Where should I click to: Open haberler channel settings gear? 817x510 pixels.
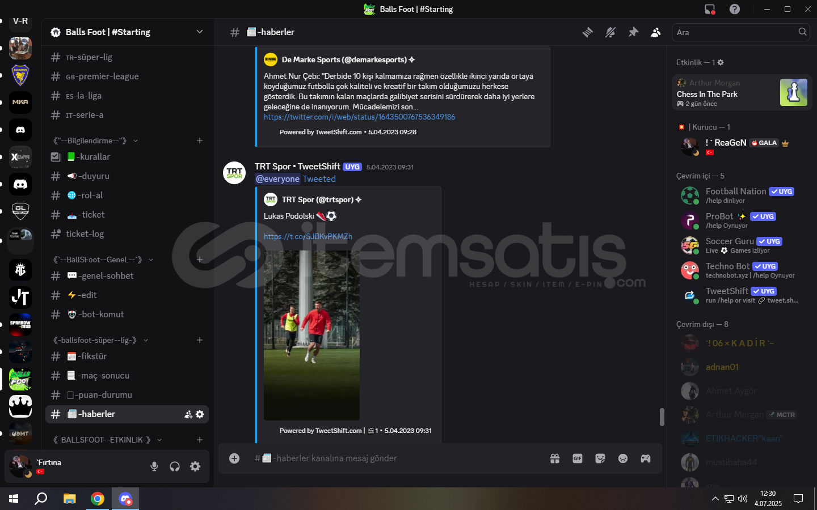[x=200, y=414]
